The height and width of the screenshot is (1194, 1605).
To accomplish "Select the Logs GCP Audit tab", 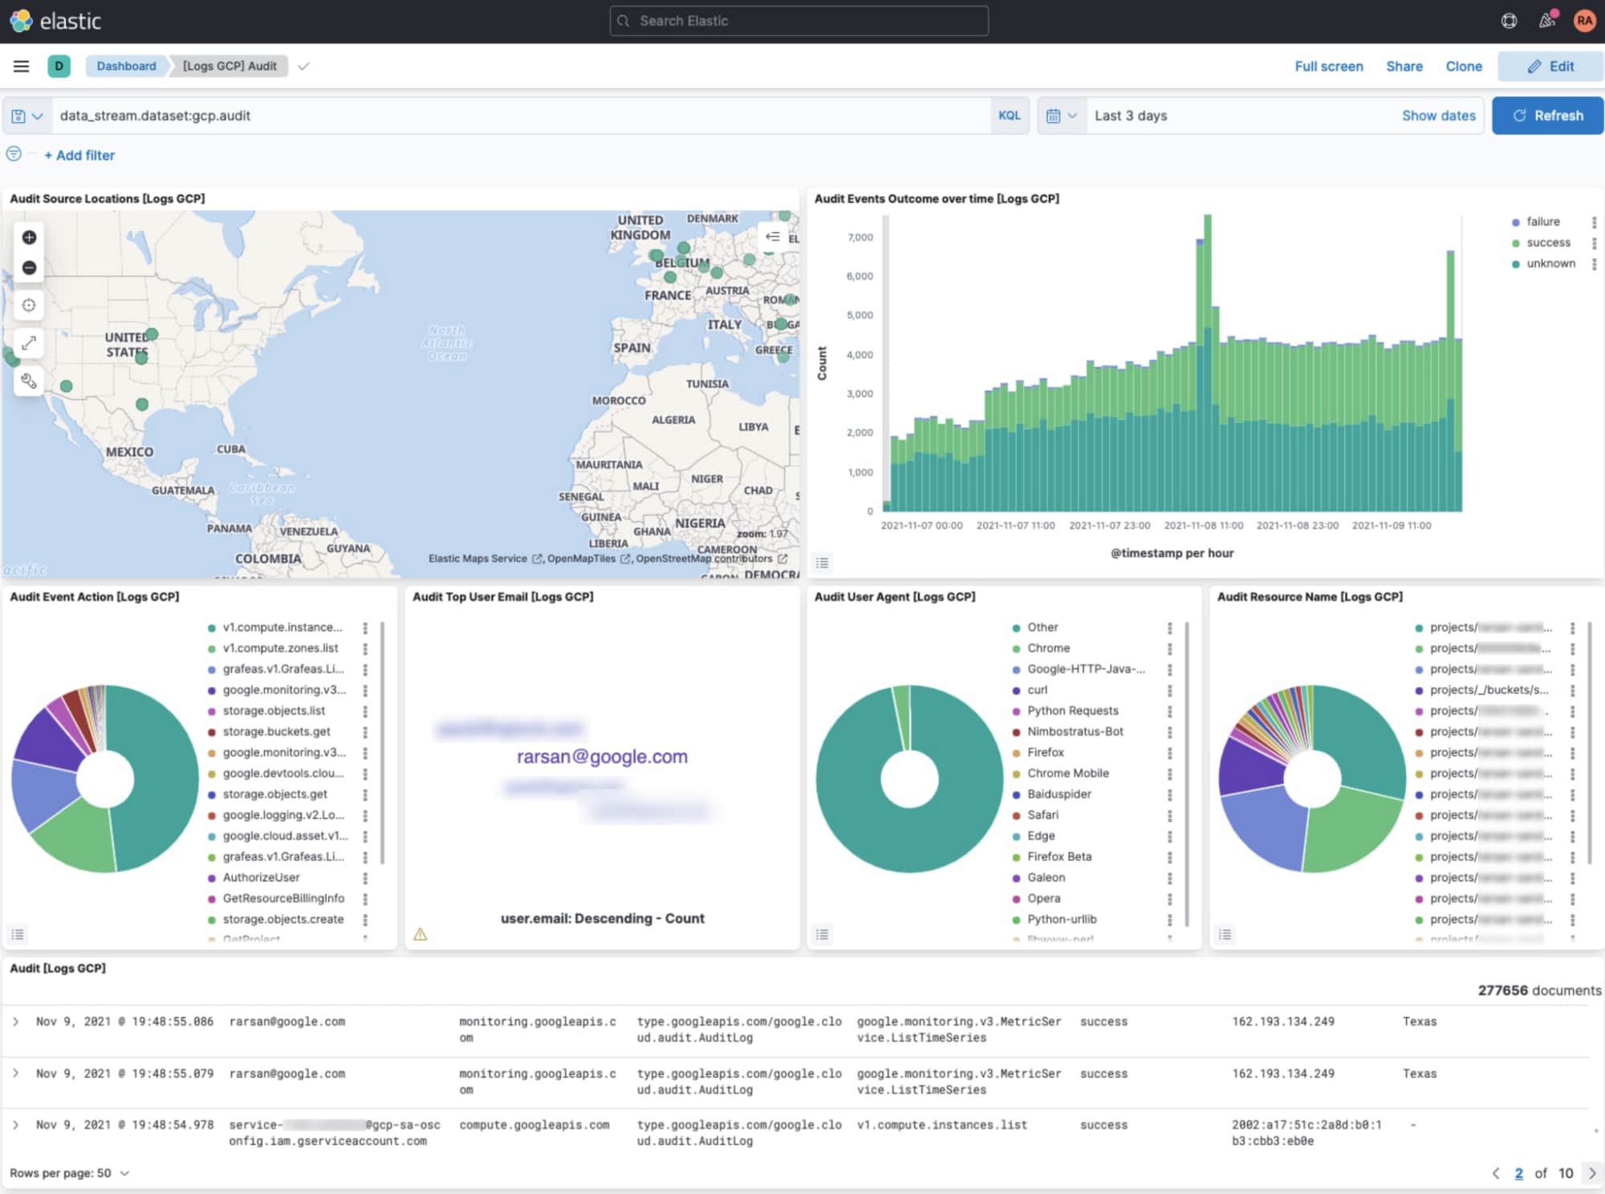I will coord(230,65).
